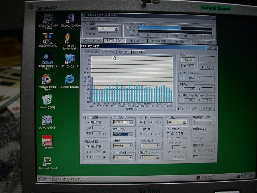Open the Windows Media Player desktop icon
The height and width of the screenshot is (193, 257).
[47, 79]
